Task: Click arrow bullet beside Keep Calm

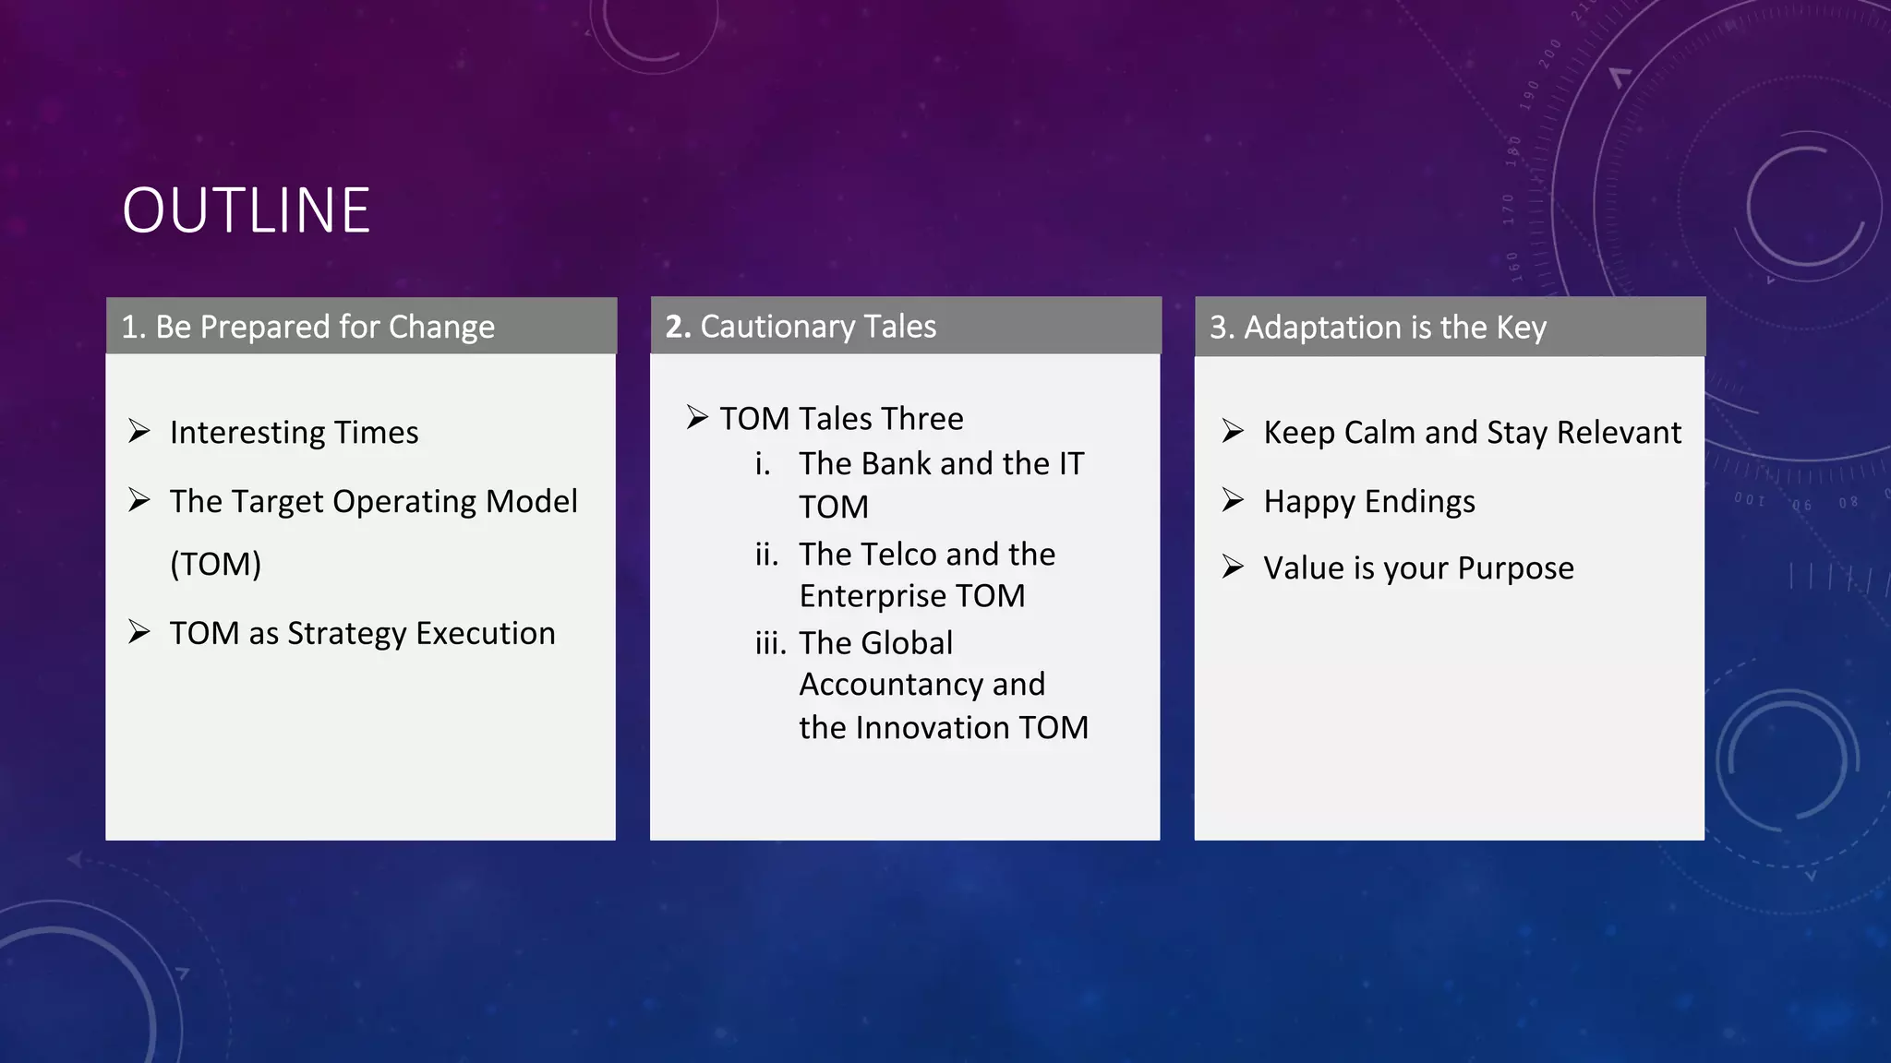Action: [x=1233, y=431]
